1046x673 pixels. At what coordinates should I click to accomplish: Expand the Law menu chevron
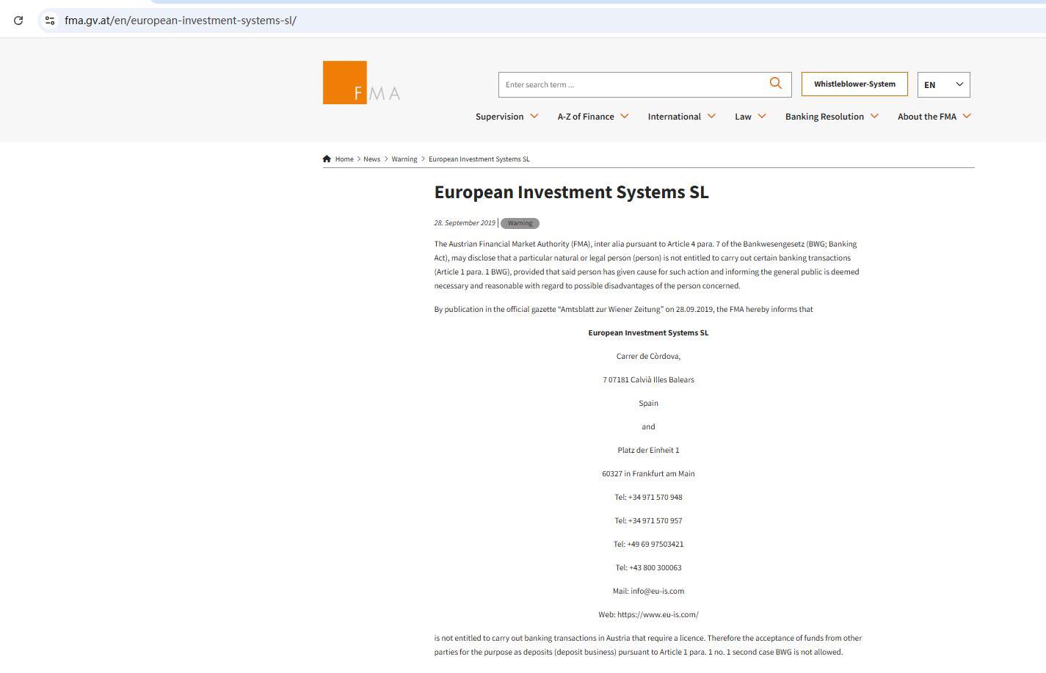click(x=762, y=116)
